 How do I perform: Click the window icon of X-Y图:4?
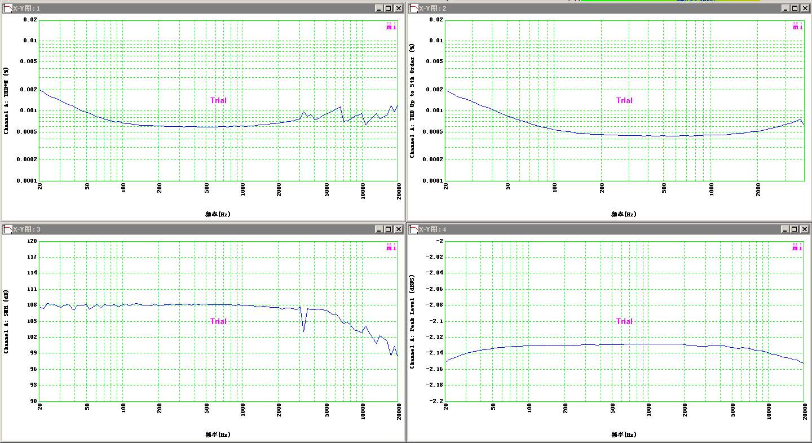tap(414, 229)
